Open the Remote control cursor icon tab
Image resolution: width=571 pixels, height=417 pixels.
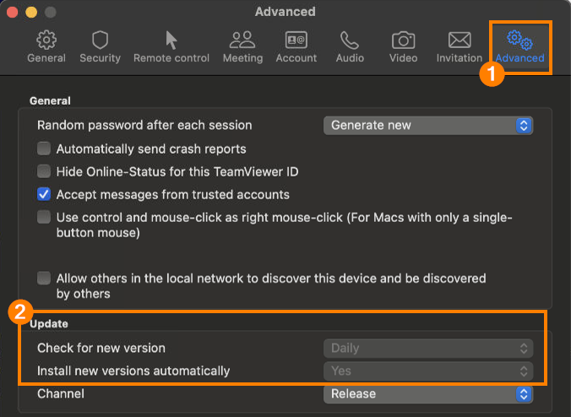click(x=171, y=40)
